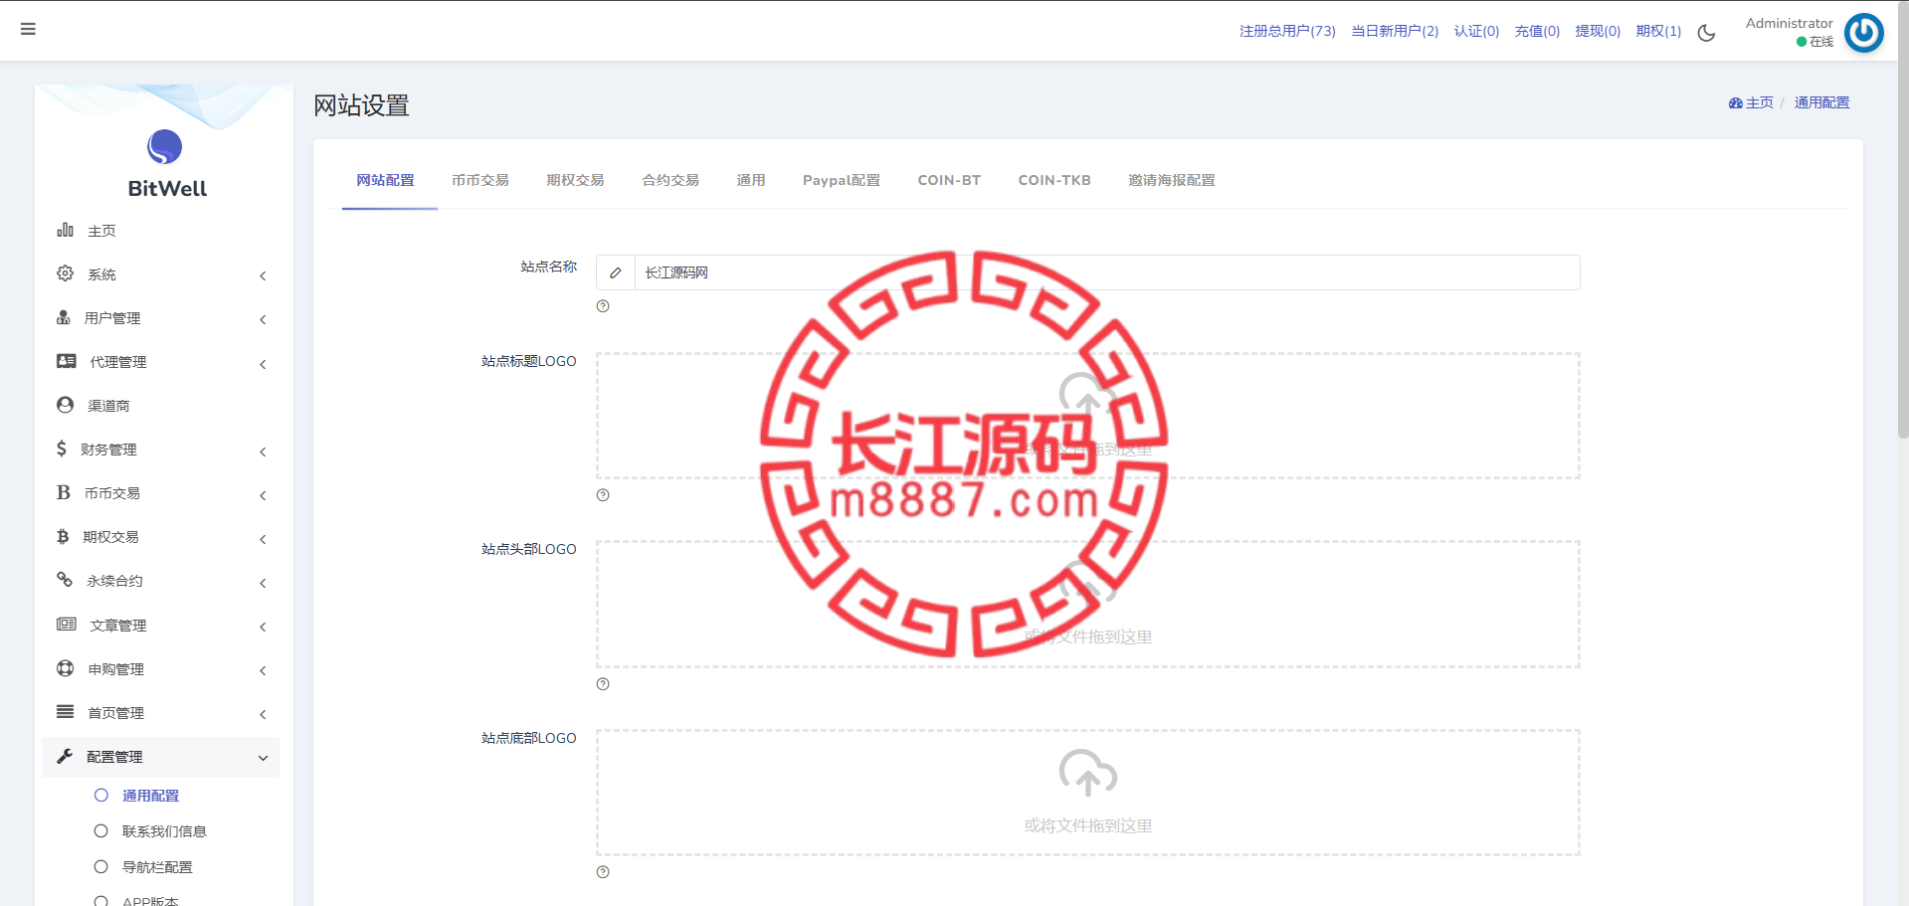1909x906 pixels.
Task: Expand the 币币交易 sidebar chevron
Action: coord(263,495)
